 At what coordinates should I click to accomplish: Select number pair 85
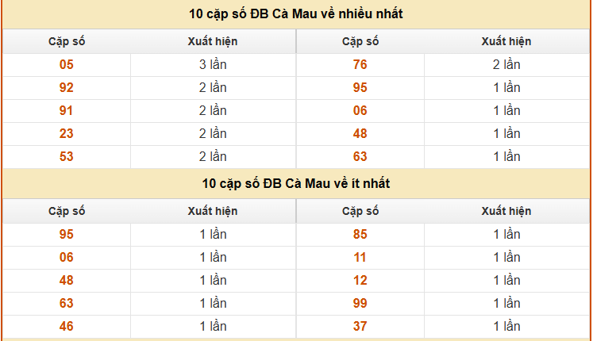(x=360, y=235)
